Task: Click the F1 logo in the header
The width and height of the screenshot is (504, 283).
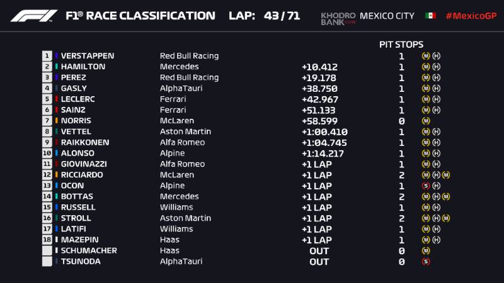Action: click(34, 16)
